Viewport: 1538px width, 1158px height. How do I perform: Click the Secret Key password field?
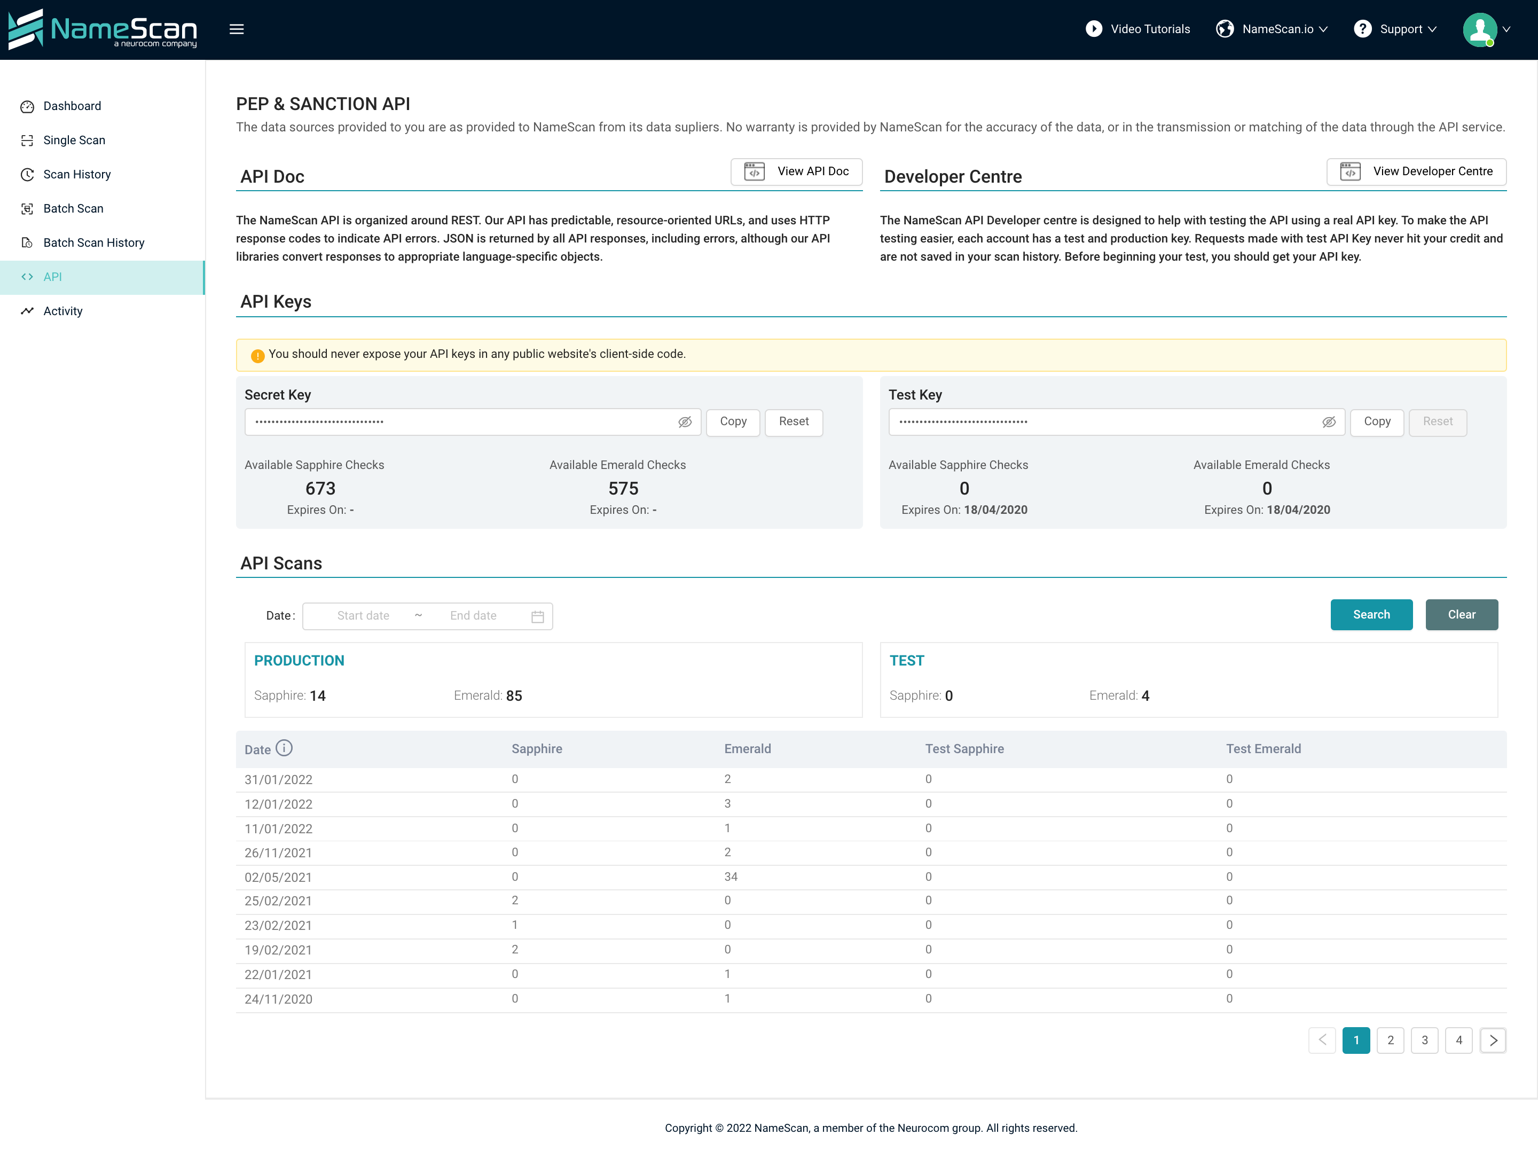[473, 422]
